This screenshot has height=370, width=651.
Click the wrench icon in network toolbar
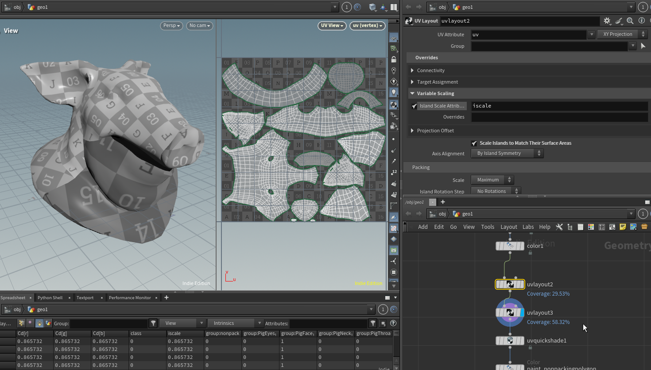point(559,227)
